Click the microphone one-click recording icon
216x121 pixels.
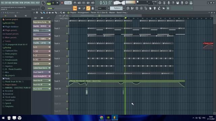[169, 3]
